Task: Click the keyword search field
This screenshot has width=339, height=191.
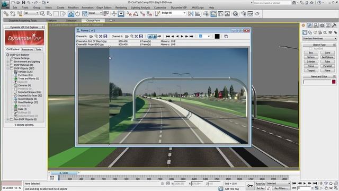Action: click(272, 3)
